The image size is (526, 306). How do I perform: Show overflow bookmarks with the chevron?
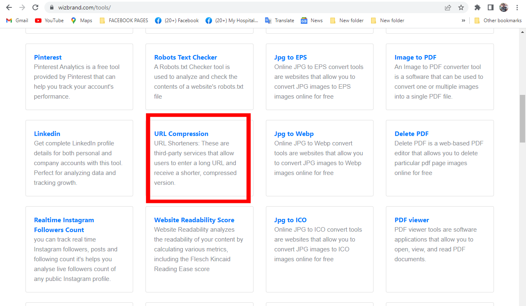pos(464,20)
